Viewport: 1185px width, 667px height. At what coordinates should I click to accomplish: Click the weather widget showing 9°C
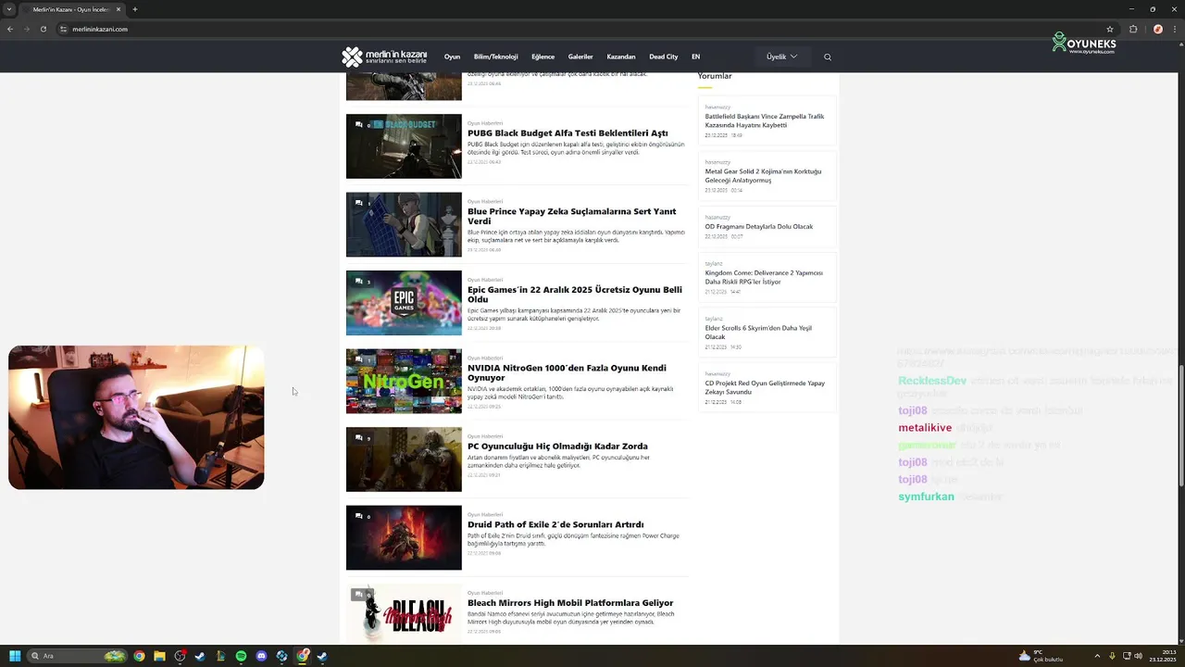[x=1041, y=656]
